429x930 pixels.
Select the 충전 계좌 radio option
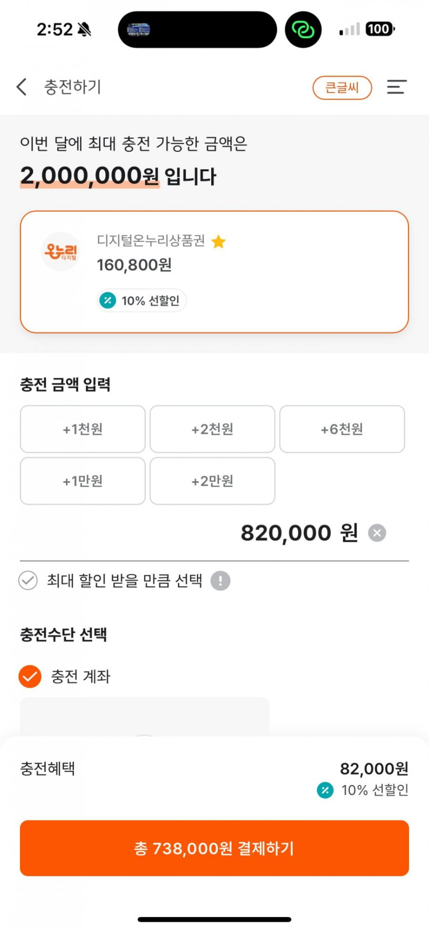coord(30,677)
